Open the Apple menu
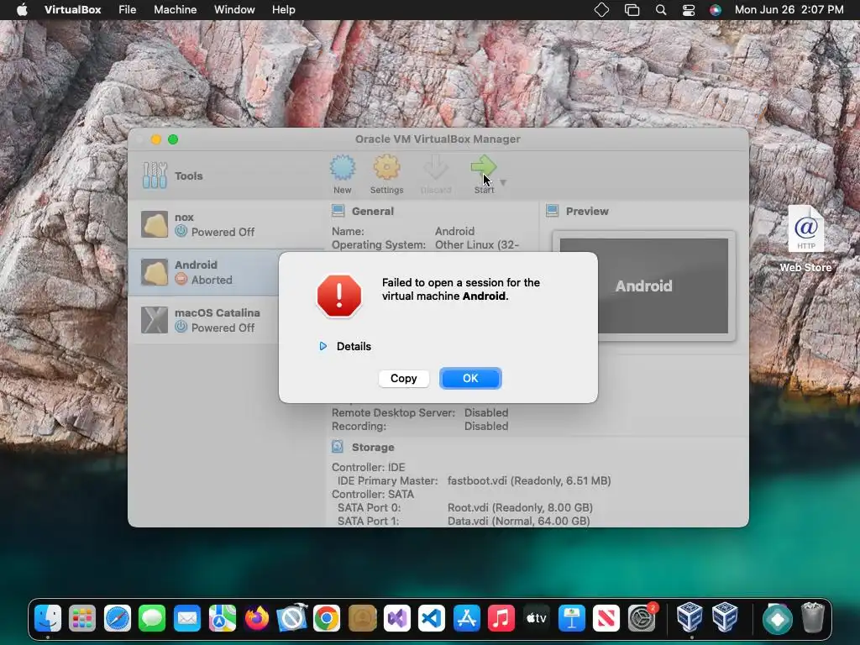Viewport: 860px width, 645px height. [x=22, y=10]
